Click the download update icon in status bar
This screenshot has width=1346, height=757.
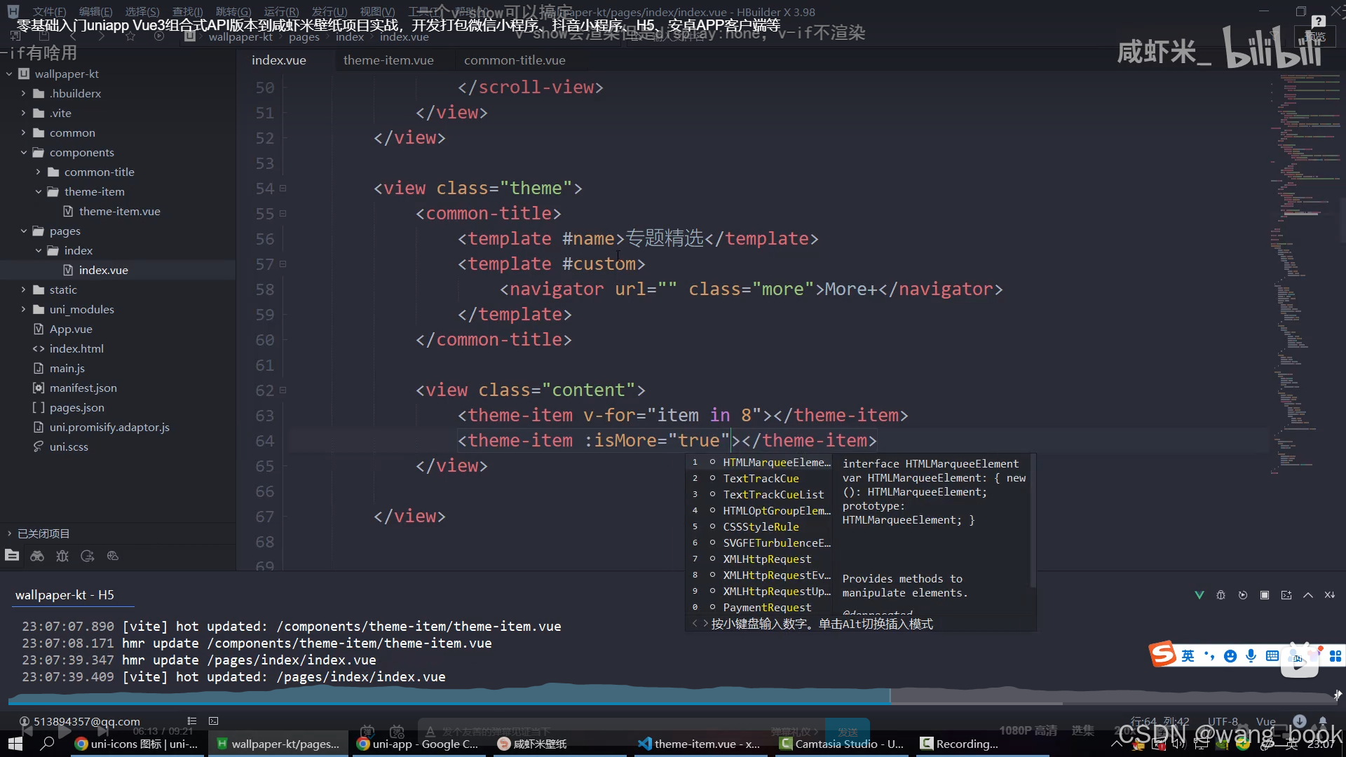(1300, 721)
